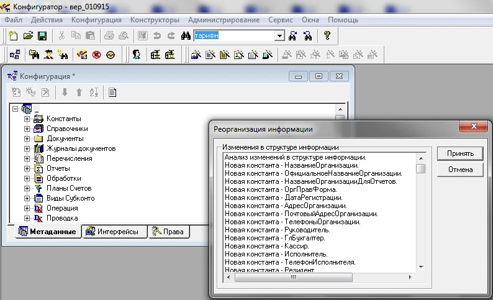493x300 pixels.
Task: Click the sort A-Z icon in Конфигурация window
Action: pos(94,93)
